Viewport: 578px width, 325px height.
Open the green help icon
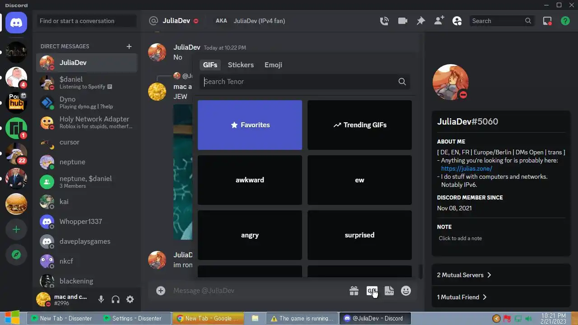click(x=565, y=21)
